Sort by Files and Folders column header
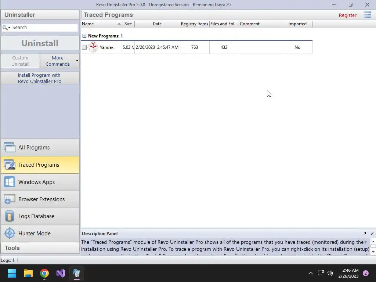 coord(224,24)
